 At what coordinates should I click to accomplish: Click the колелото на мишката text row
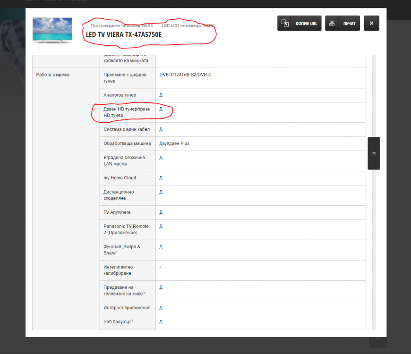(x=126, y=61)
